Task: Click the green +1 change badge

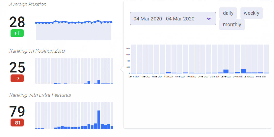Action: point(17,33)
